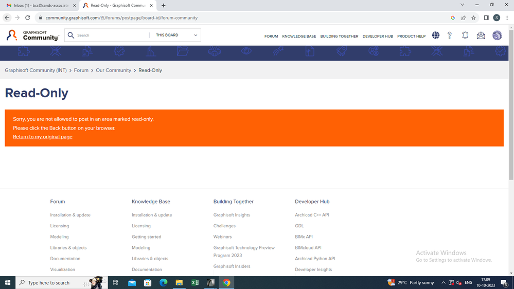Go to Graphisoft Community (INT) breadcrumb
The height and width of the screenshot is (289, 514).
click(36, 70)
